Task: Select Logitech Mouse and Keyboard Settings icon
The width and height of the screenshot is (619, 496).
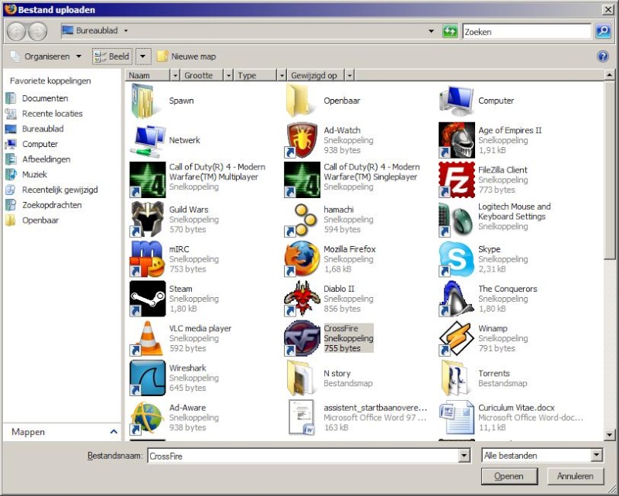Action: [x=457, y=219]
